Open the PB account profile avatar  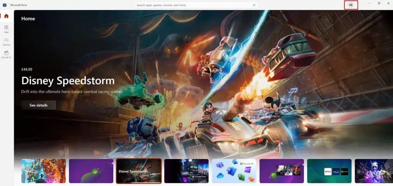(351, 5)
